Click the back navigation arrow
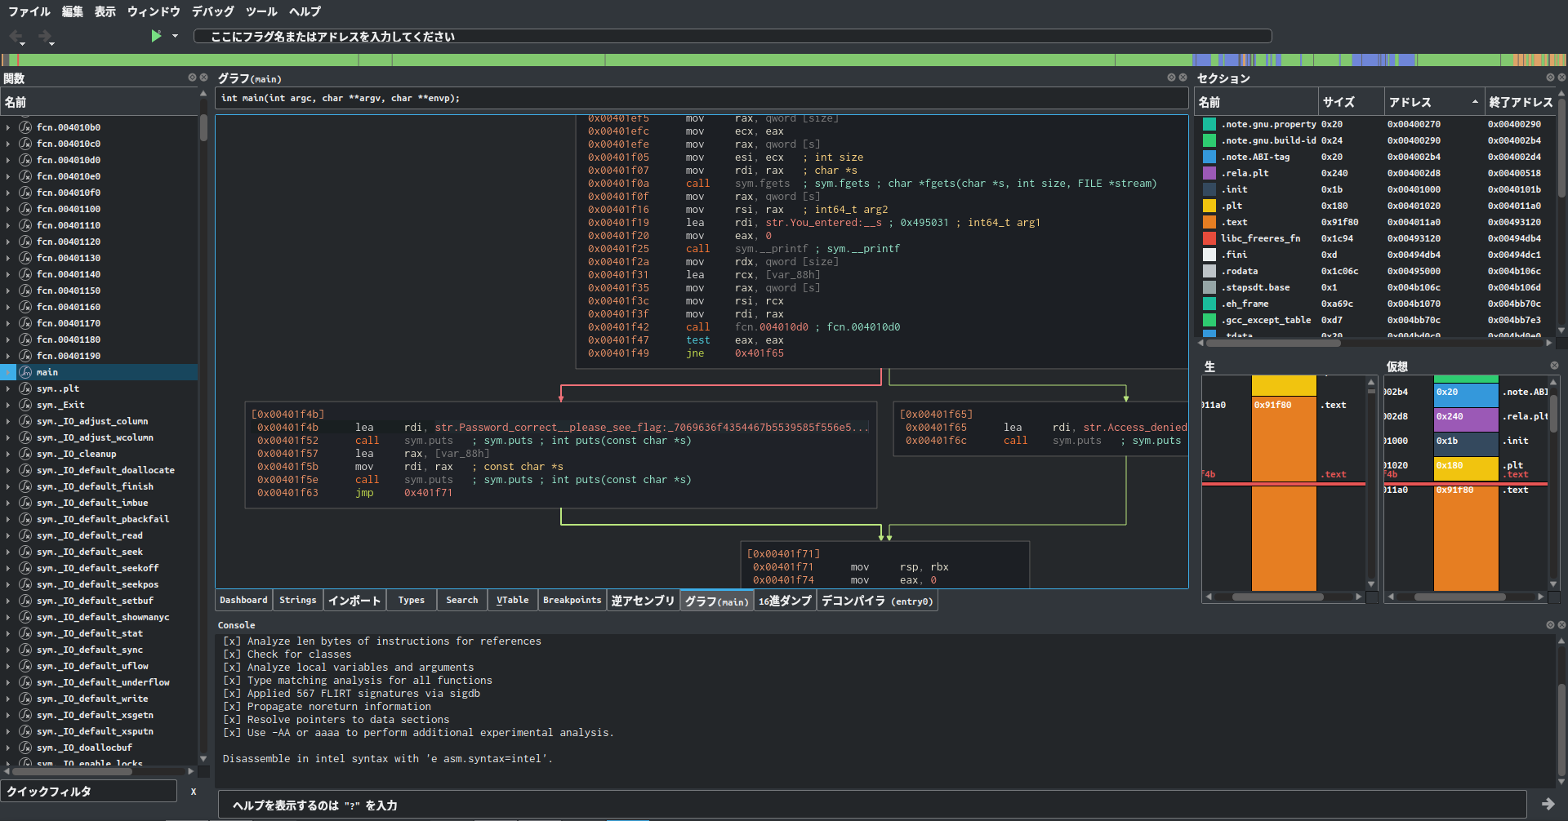The image size is (1568, 821). (x=16, y=36)
